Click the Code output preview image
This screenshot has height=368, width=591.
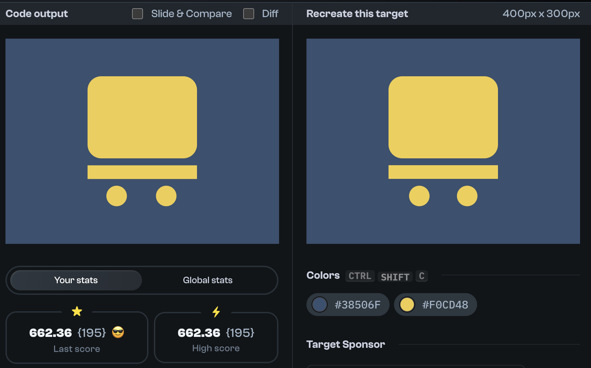(x=142, y=141)
